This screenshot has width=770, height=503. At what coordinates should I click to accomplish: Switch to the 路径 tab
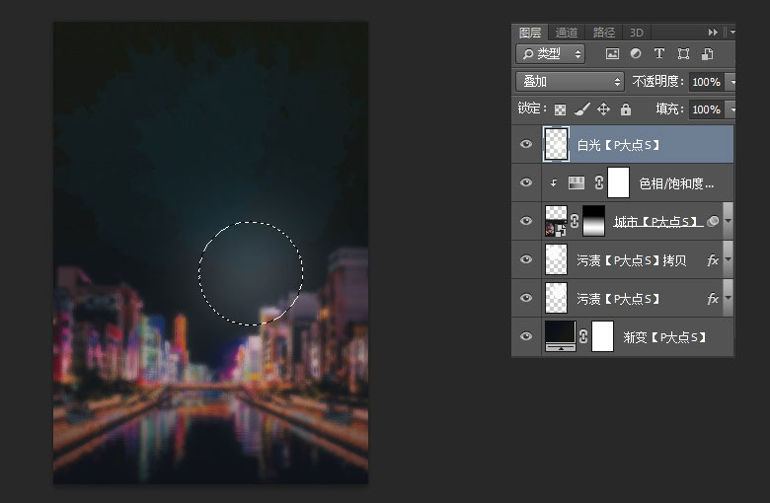(x=602, y=33)
